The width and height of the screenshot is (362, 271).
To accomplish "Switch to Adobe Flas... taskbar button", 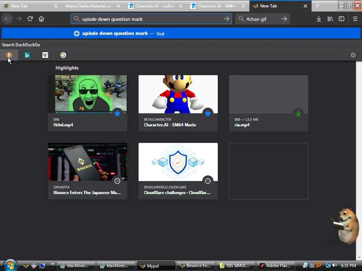I will tap(276, 266).
